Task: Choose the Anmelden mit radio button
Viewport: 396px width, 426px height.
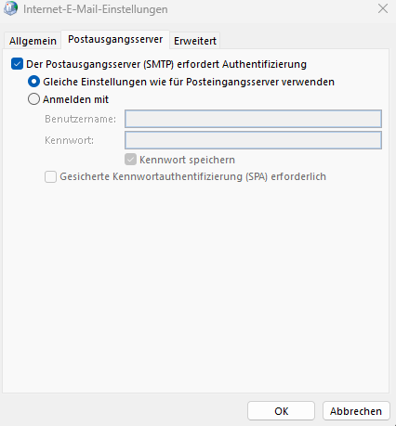Action: point(33,99)
